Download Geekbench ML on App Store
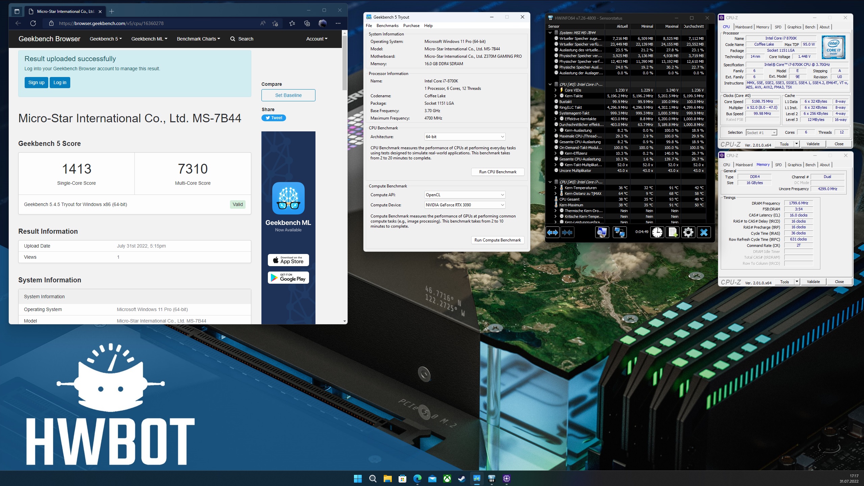The height and width of the screenshot is (486, 864). pyautogui.click(x=288, y=260)
